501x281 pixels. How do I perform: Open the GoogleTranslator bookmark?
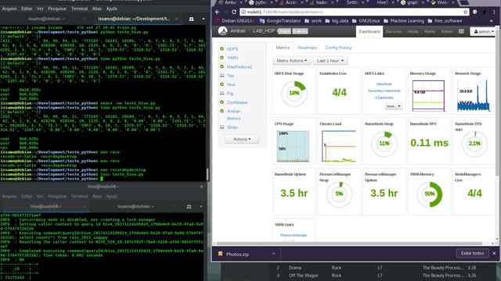click(x=280, y=21)
